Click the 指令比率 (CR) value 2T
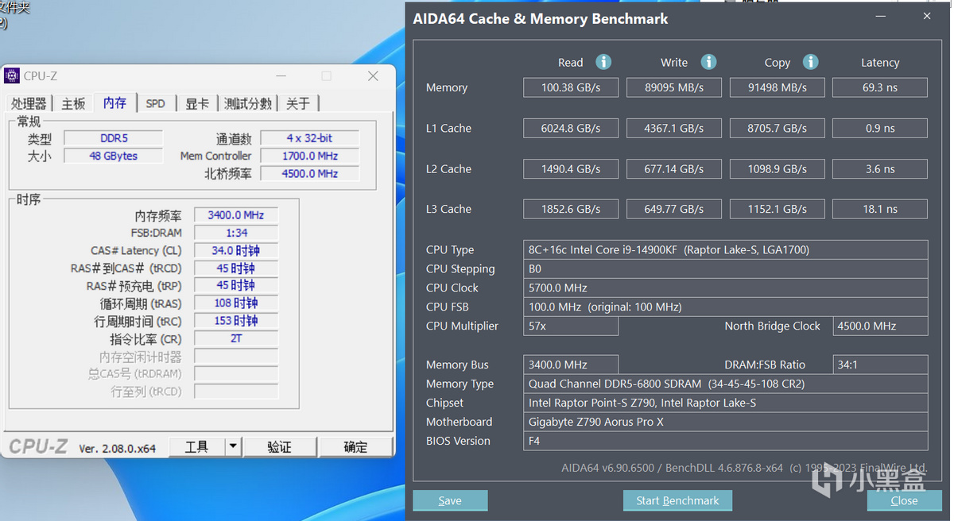 coord(236,338)
